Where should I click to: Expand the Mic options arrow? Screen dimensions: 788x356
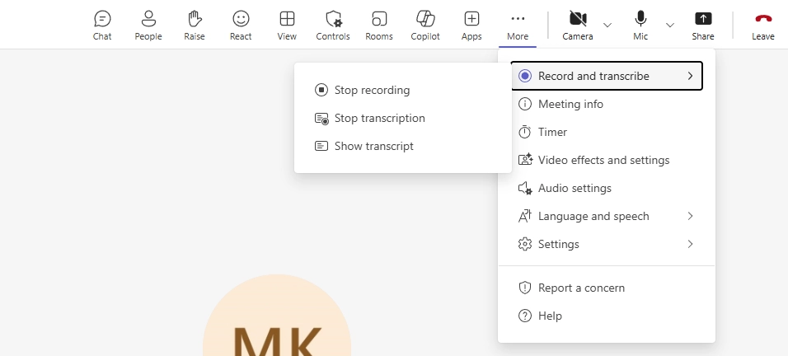670,25
